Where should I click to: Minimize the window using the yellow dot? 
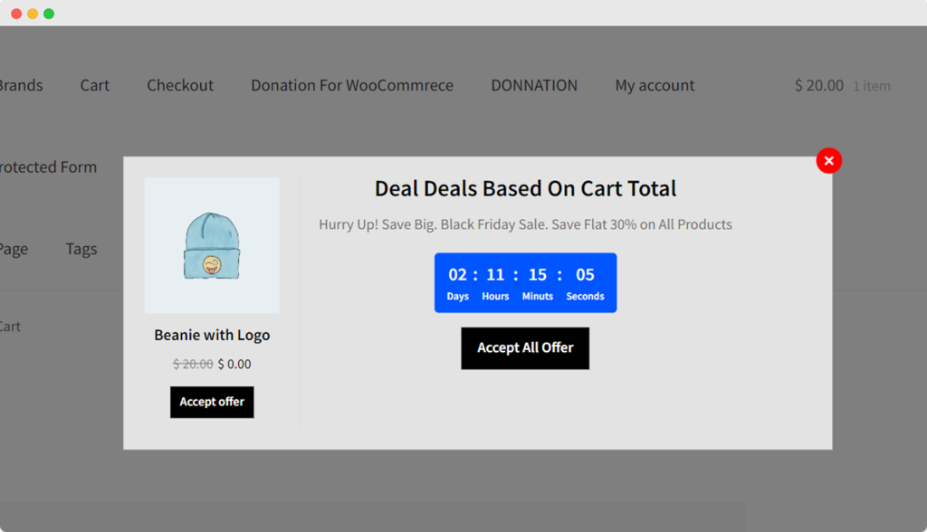33,14
